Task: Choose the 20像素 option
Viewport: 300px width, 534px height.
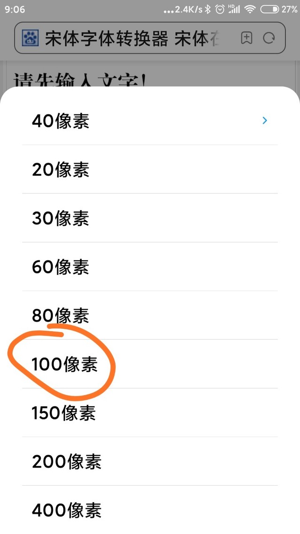Action: 60,169
